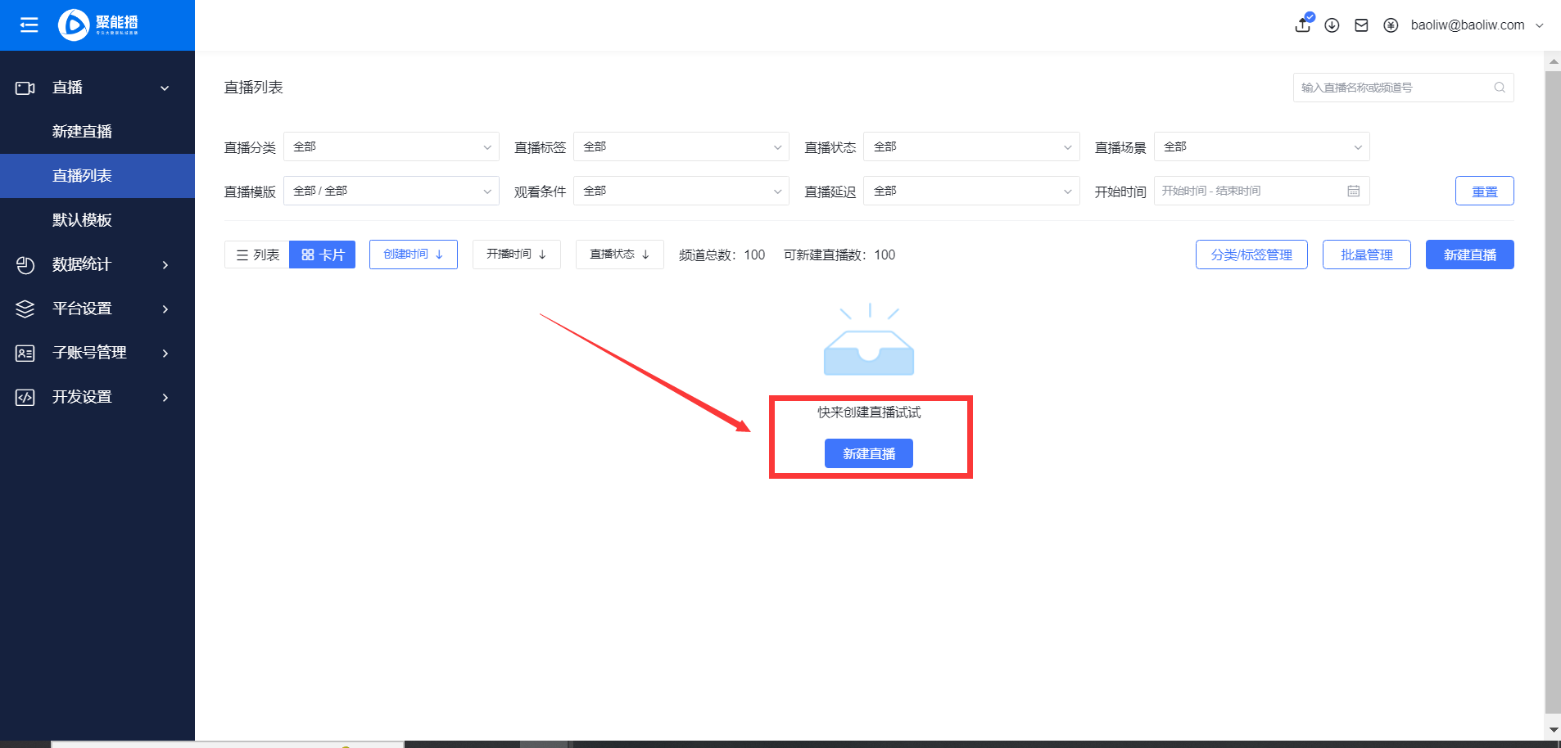Open the upload icon in the top bar

click(x=1303, y=25)
